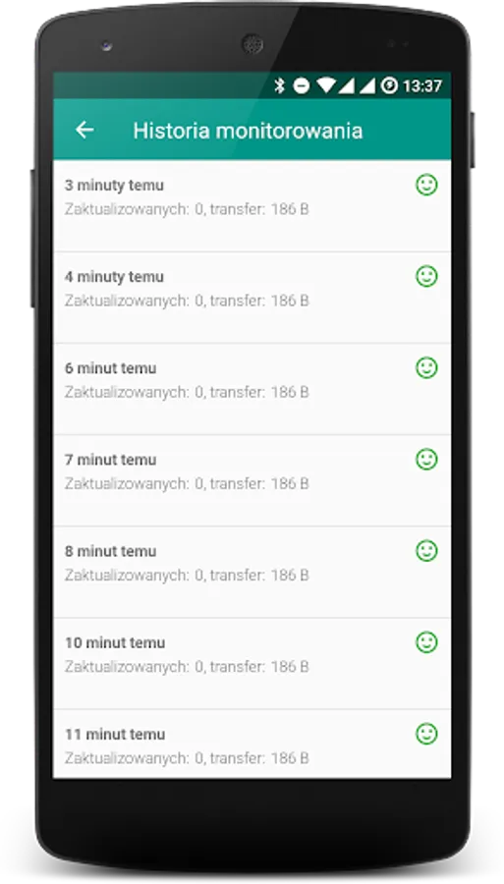Viewport: 504px width, 884px height.
Task: Click smiley icon for 6 minut temu
Action: point(426,367)
